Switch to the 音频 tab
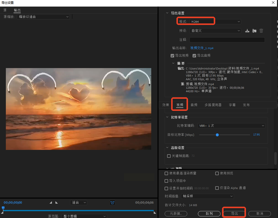 [194, 105]
